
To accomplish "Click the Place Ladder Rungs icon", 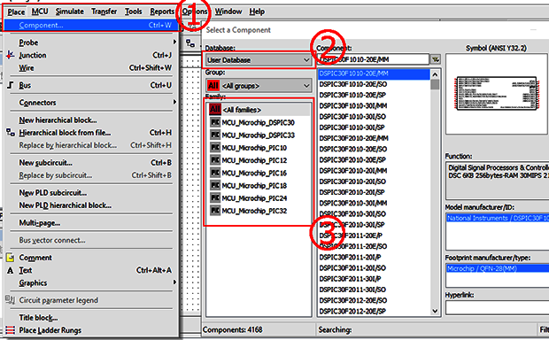I will (11, 330).
